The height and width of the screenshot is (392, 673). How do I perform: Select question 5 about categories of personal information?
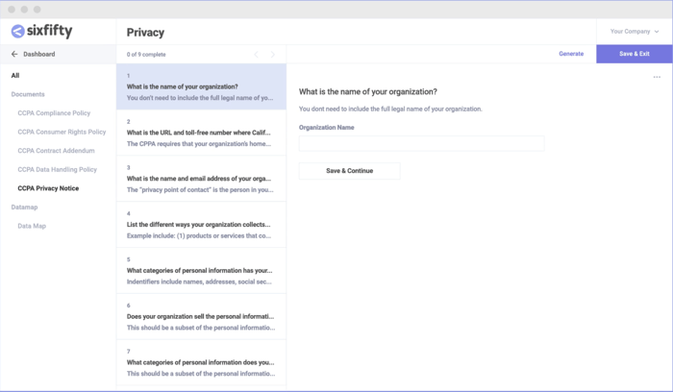point(201,270)
